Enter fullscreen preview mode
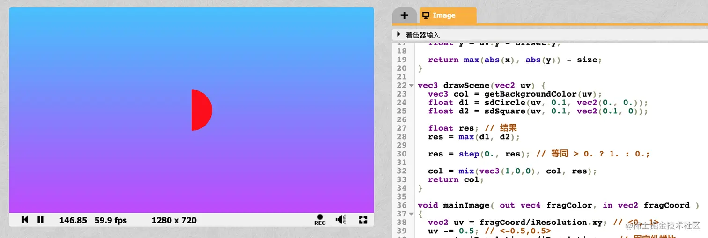The image size is (708, 238). [x=363, y=220]
